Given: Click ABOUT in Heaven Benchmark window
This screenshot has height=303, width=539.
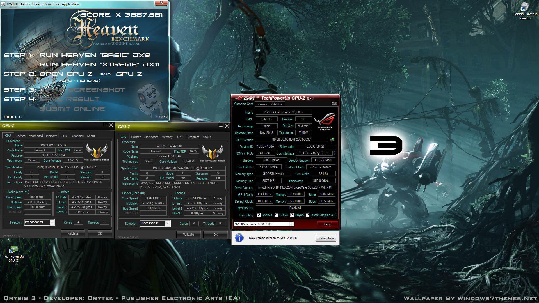Looking at the screenshot, I should 13,117.
